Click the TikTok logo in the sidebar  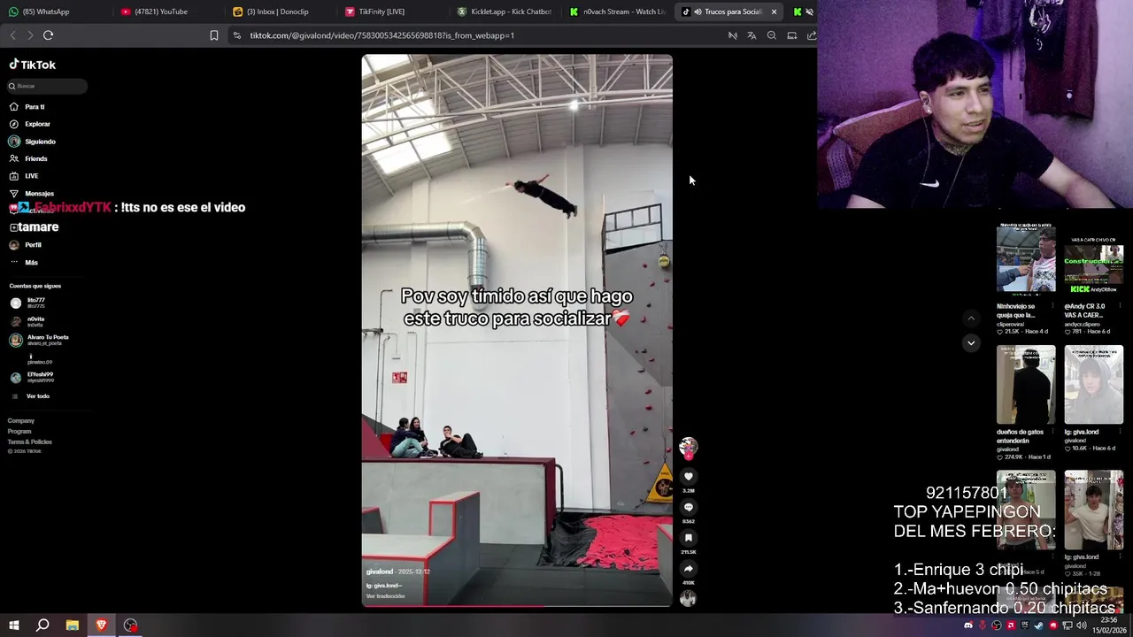point(33,65)
